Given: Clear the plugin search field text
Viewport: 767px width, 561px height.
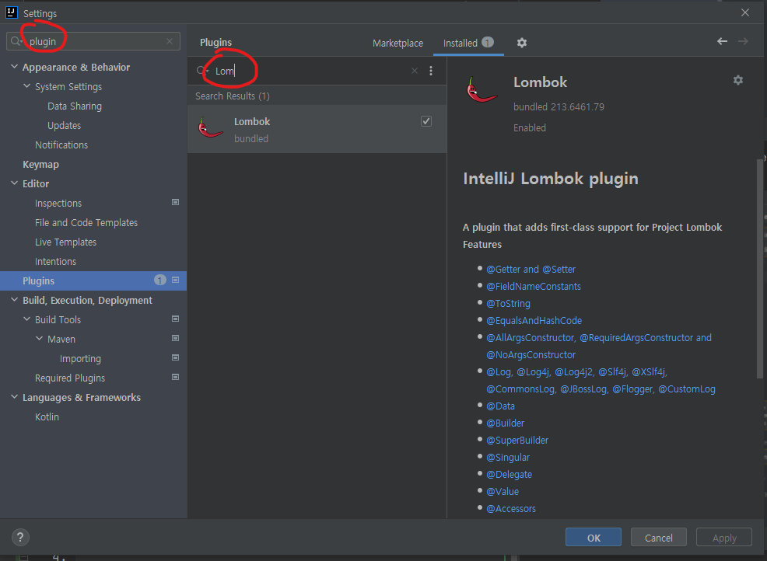Looking at the screenshot, I should point(415,71).
